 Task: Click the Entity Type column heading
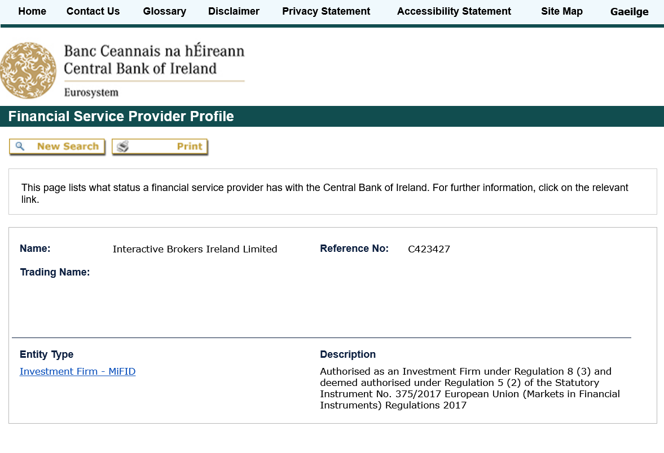47,354
